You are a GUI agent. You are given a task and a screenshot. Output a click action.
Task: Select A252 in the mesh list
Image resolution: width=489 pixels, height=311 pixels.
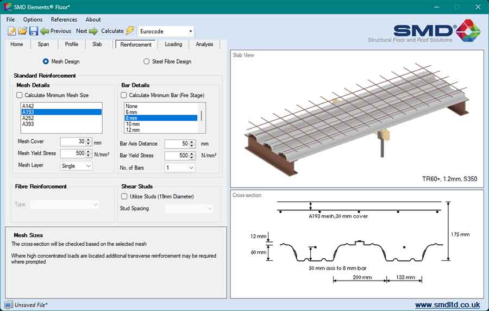pos(28,118)
